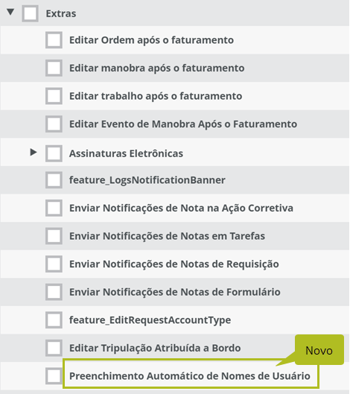Viewport: 350px width, 394px height.
Task: Check the Extras parent checkbox
Action: [30, 13]
